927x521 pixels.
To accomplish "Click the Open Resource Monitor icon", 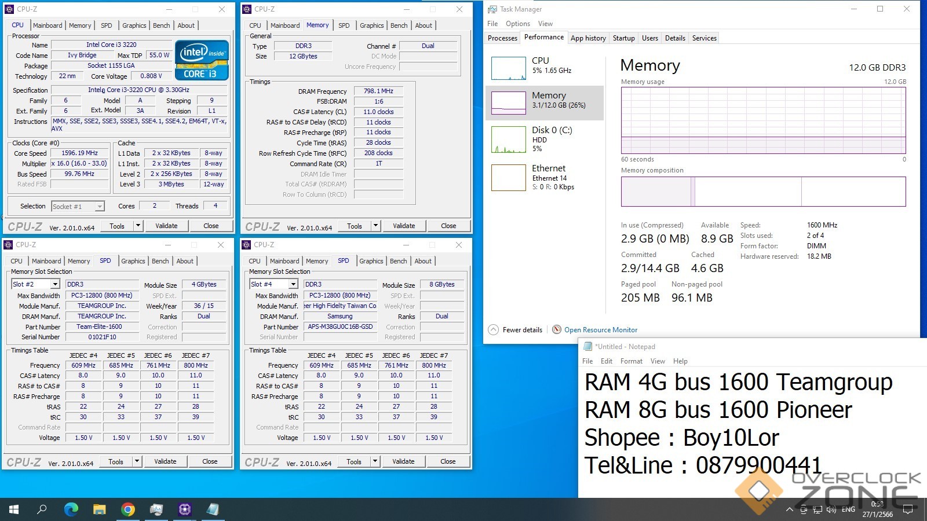I will (557, 329).
